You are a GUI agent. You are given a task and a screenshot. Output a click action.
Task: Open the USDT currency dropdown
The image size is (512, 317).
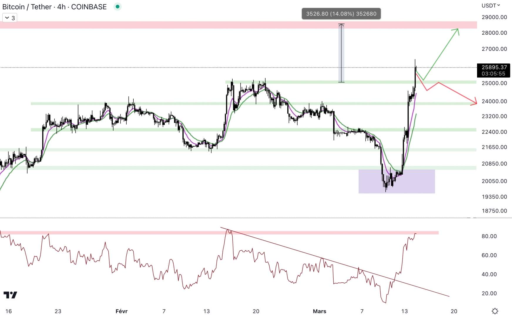[x=491, y=6]
